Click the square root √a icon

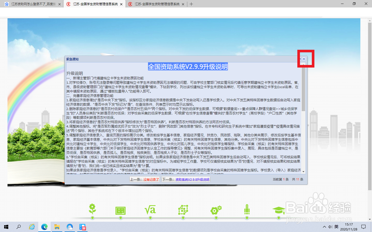point(150,210)
